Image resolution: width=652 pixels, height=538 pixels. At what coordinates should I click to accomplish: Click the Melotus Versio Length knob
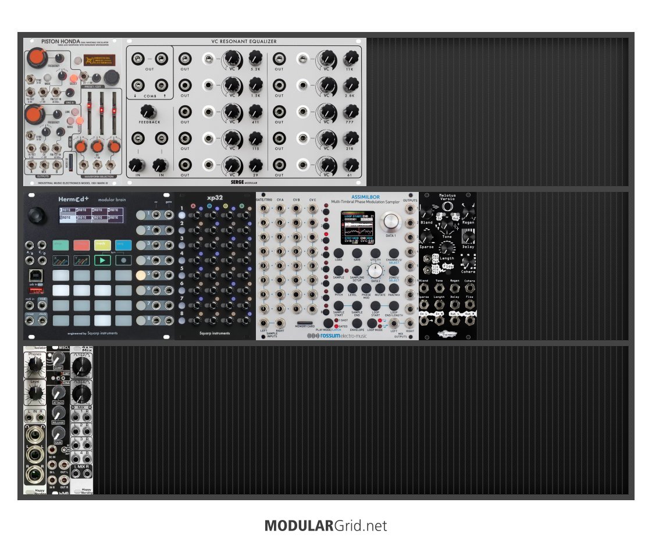point(447,248)
